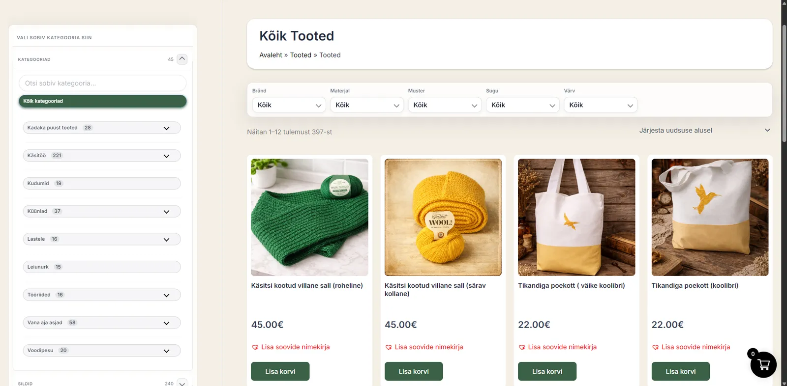Open the sort order dropdown
The width and height of the screenshot is (787, 386).
point(704,130)
